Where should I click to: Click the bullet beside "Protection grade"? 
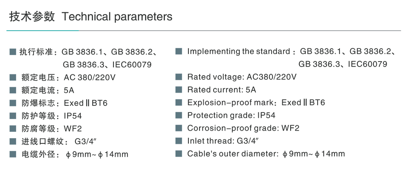point(178,115)
